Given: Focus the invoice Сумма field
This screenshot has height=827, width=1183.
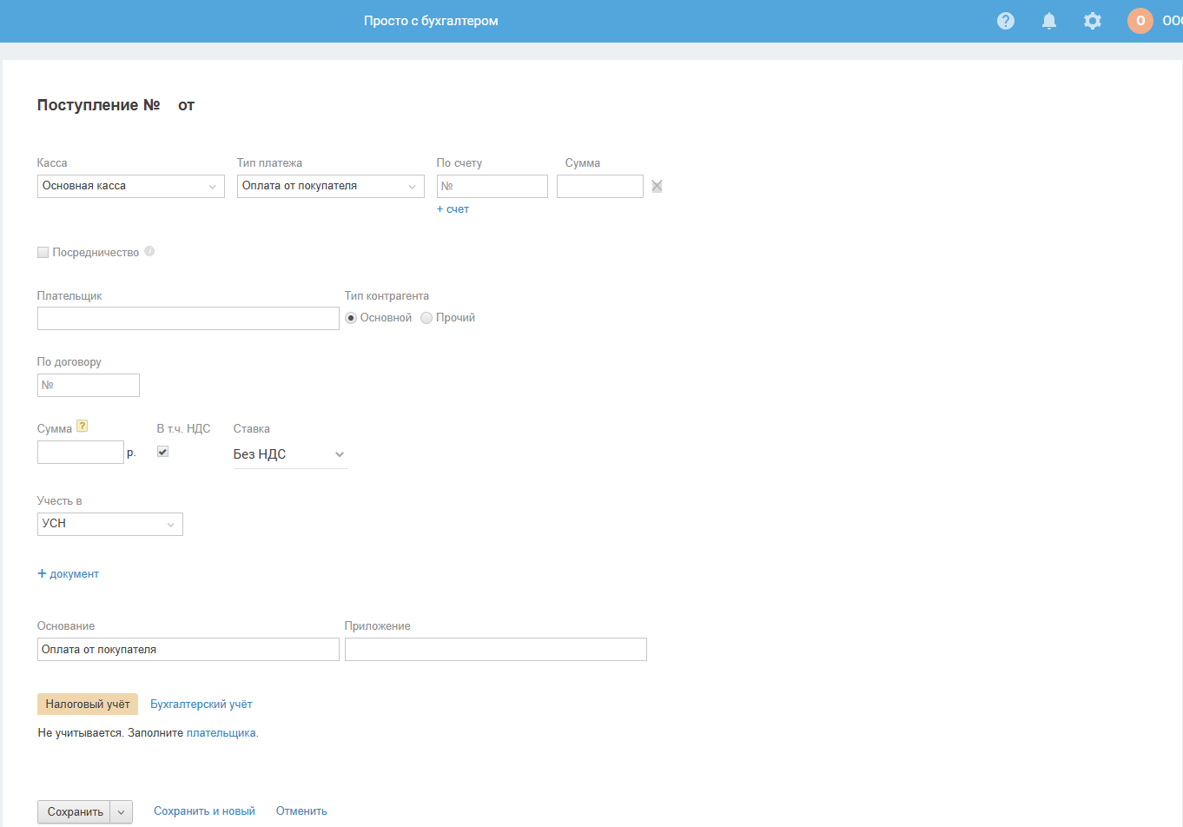Looking at the screenshot, I should [x=600, y=186].
